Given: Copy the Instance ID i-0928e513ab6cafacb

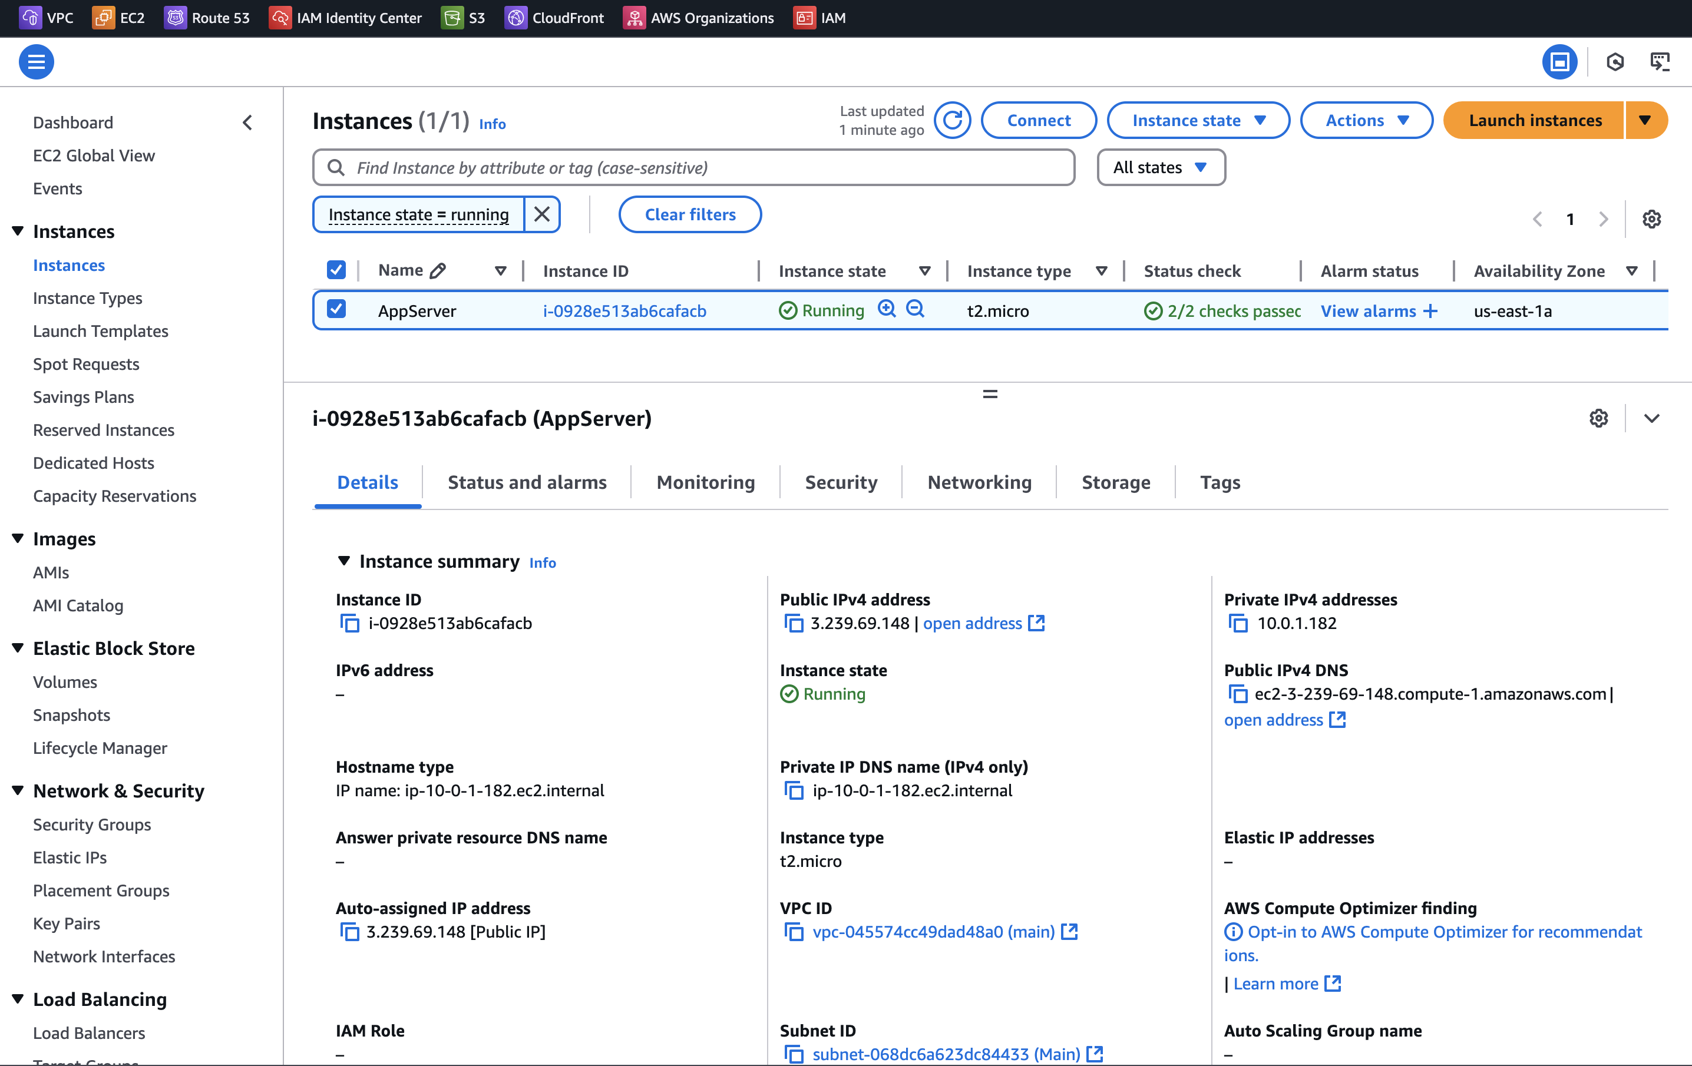Looking at the screenshot, I should [349, 624].
